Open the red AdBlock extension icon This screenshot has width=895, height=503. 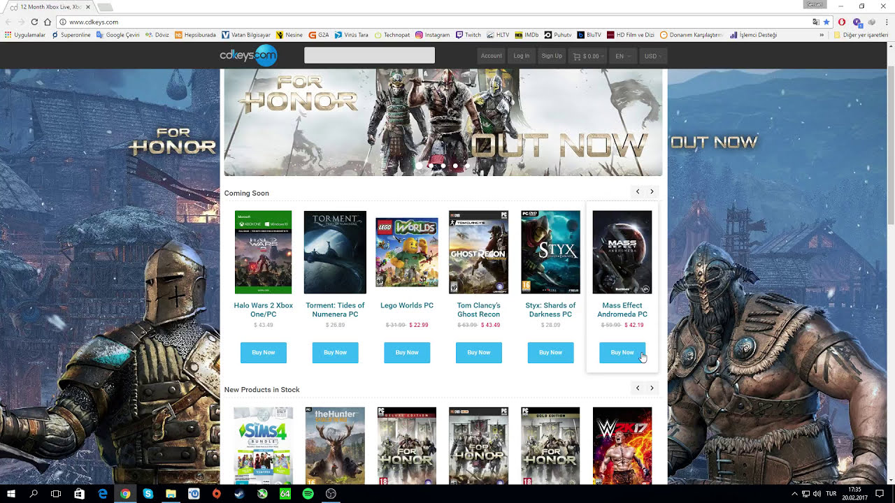coord(842,22)
